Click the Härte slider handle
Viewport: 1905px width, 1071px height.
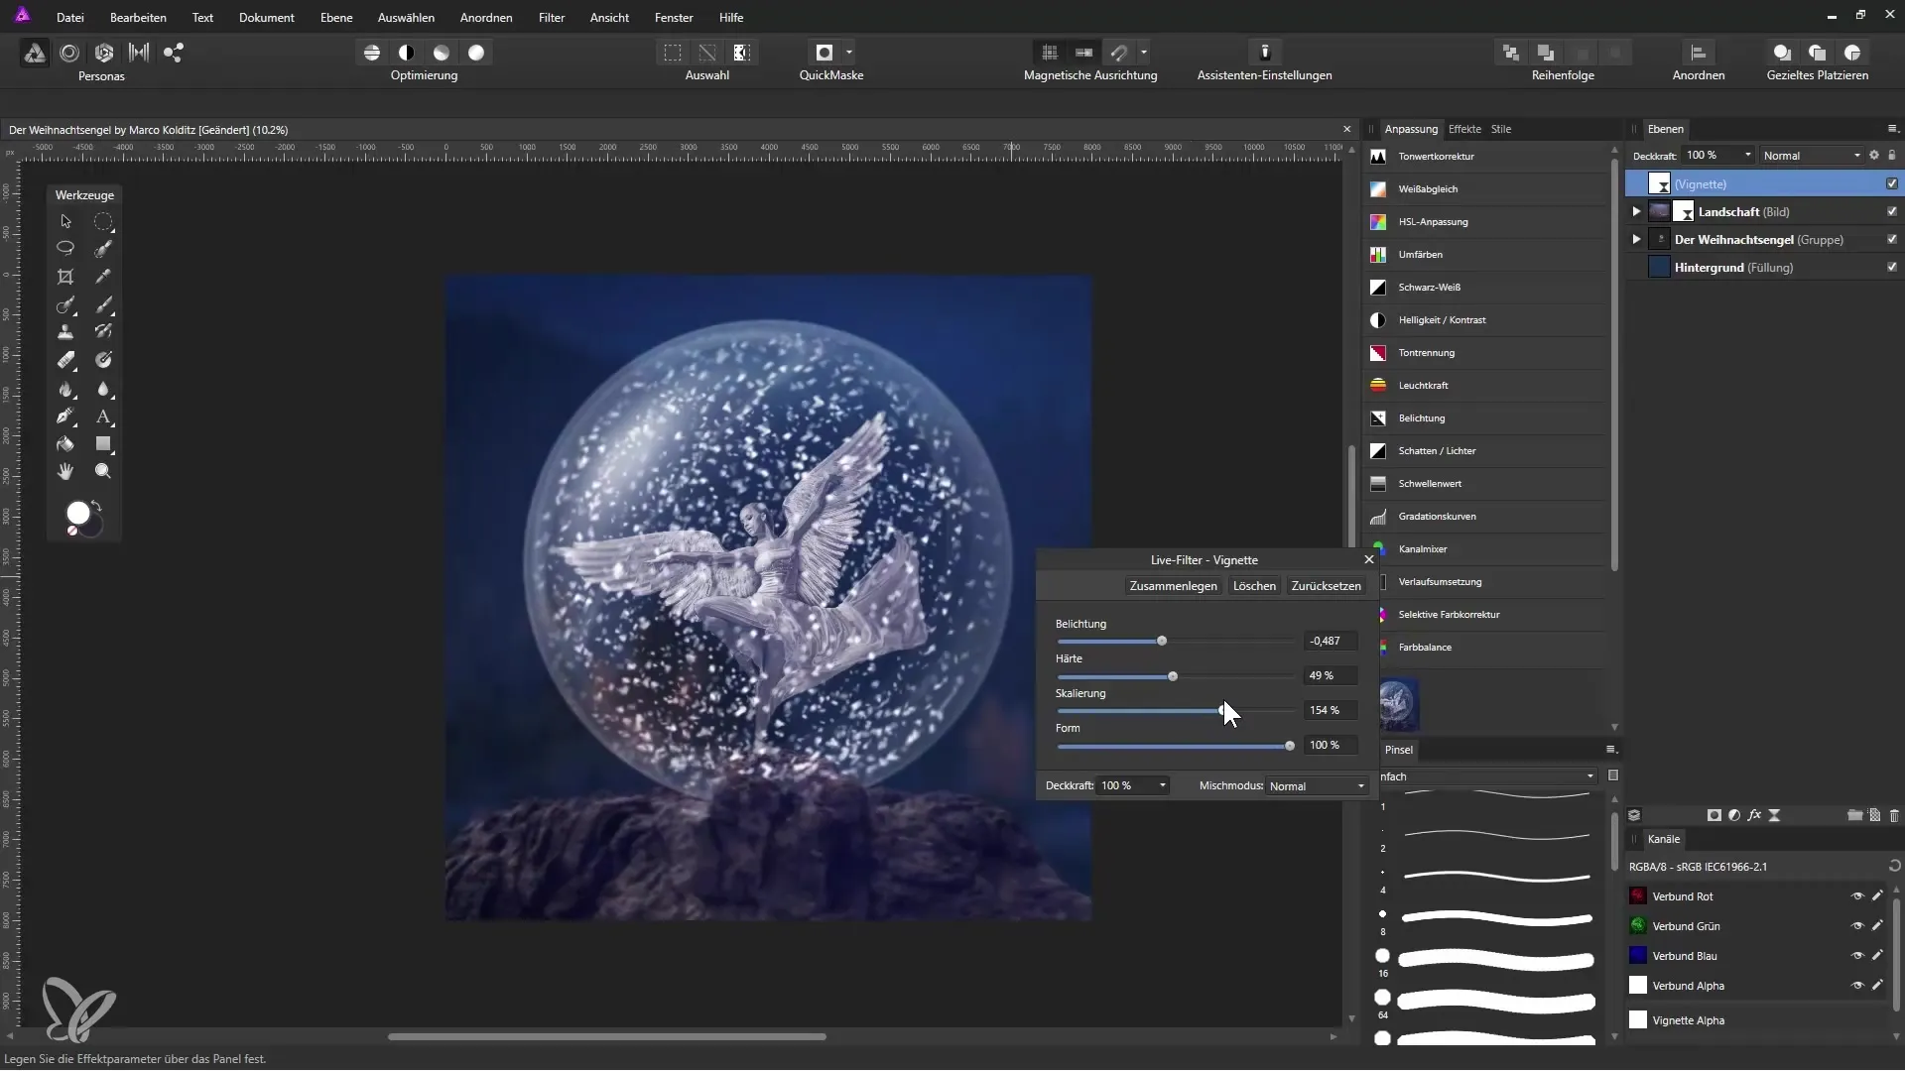(x=1173, y=676)
